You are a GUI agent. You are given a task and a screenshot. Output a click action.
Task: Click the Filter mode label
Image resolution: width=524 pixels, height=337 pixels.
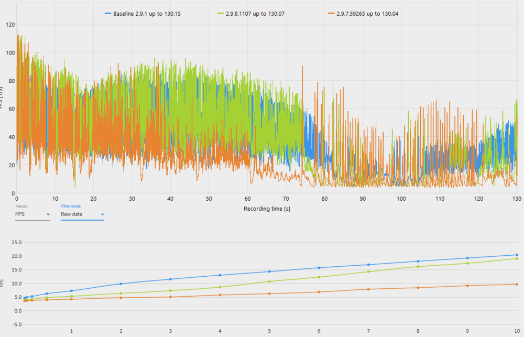(71, 206)
